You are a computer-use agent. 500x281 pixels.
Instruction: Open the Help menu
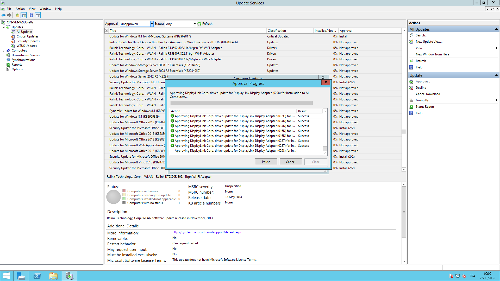tap(58, 9)
